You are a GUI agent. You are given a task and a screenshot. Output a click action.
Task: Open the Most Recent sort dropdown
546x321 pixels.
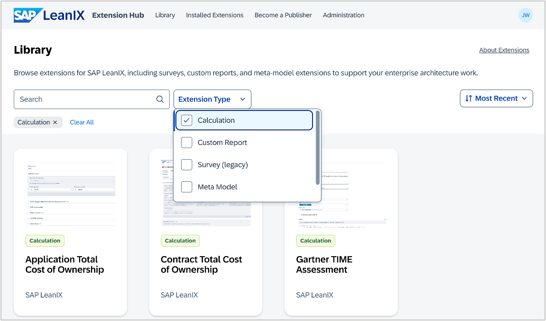496,98
